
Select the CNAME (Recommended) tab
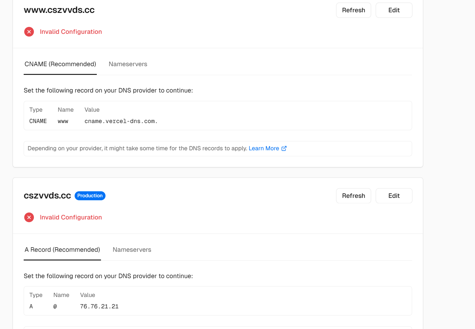[x=60, y=64]
